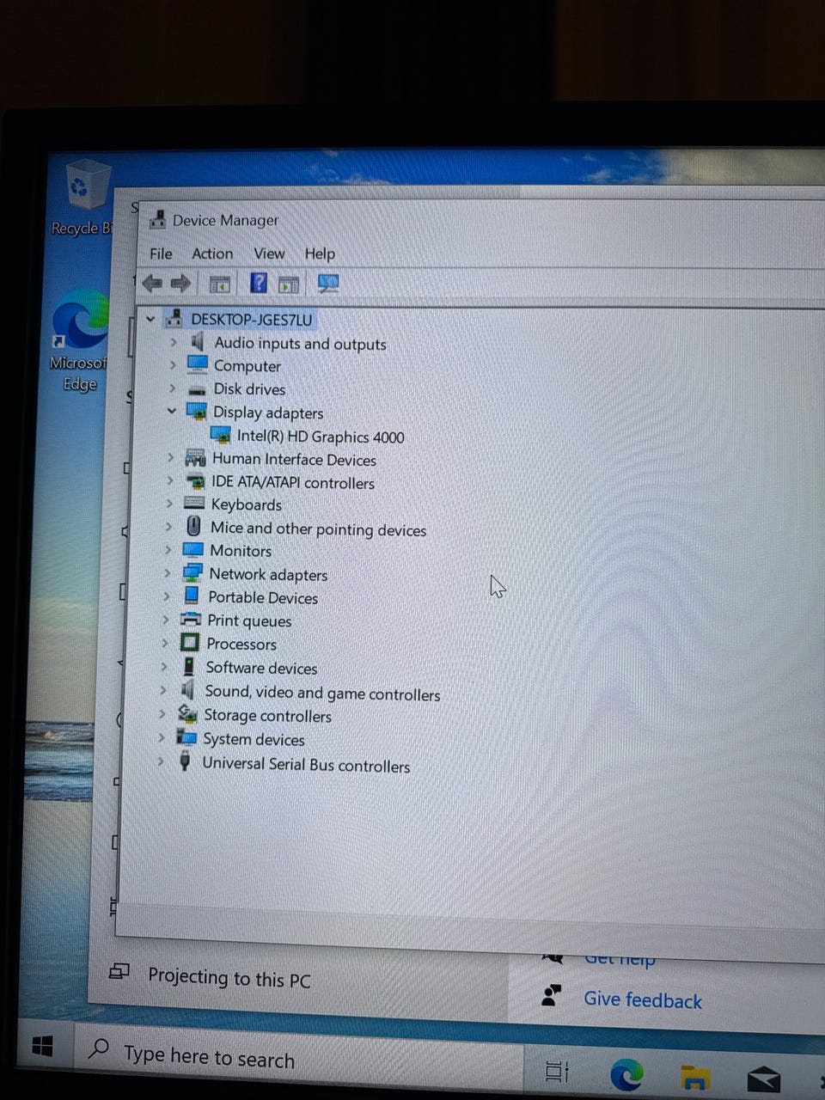Select the Portable Devices label

coord(263,597)
